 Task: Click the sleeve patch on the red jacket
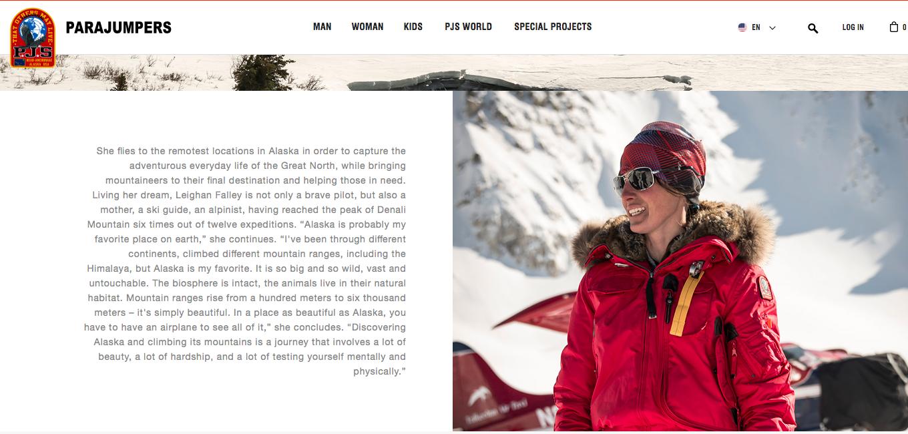click(x=765, y=287)
